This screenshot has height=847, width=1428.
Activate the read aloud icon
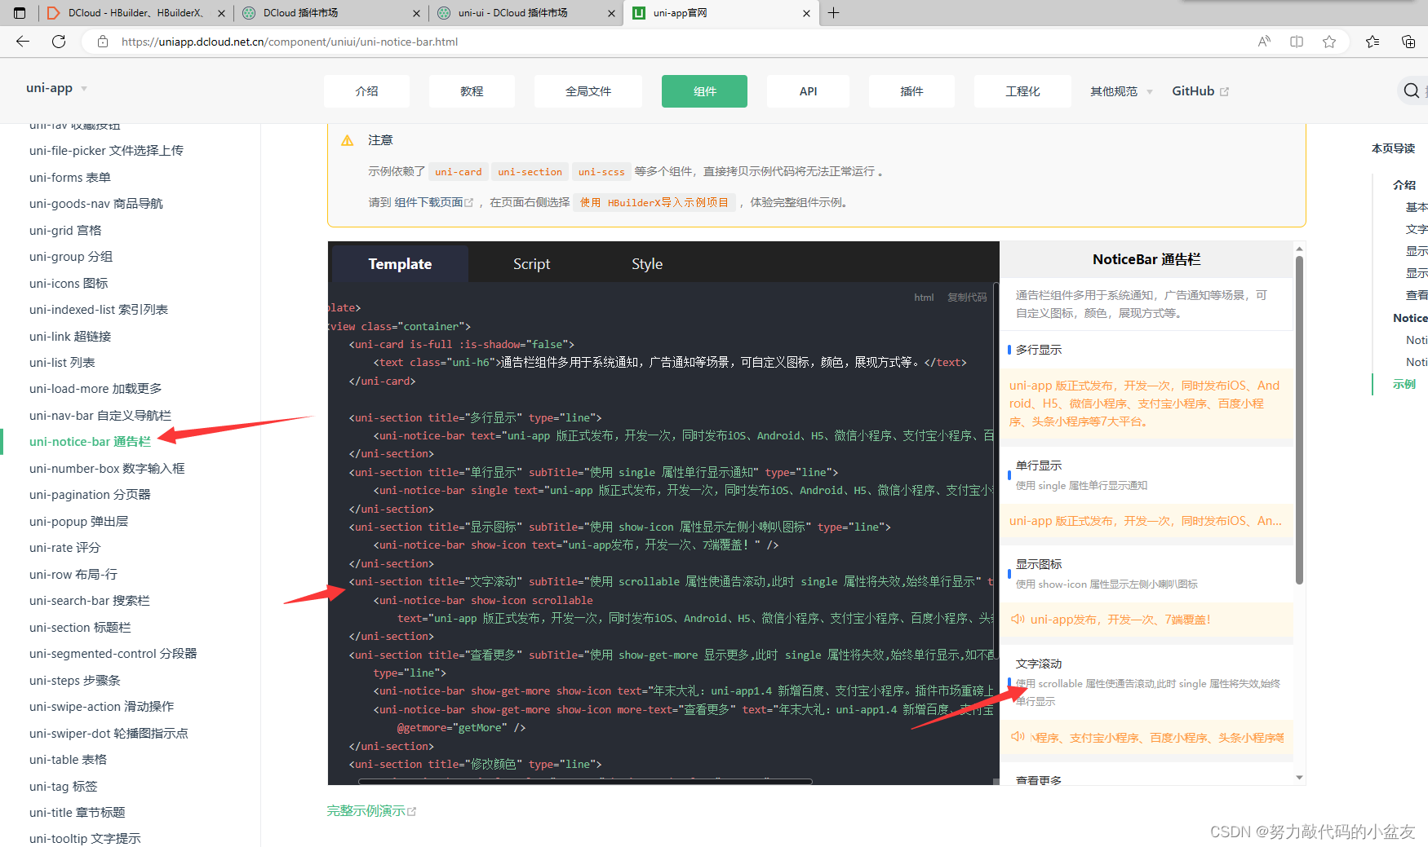(x=1264, y=42)
